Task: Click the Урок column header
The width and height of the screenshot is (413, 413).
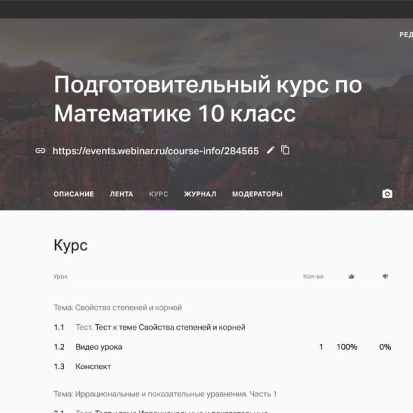Action: click(x=61, y=277)
